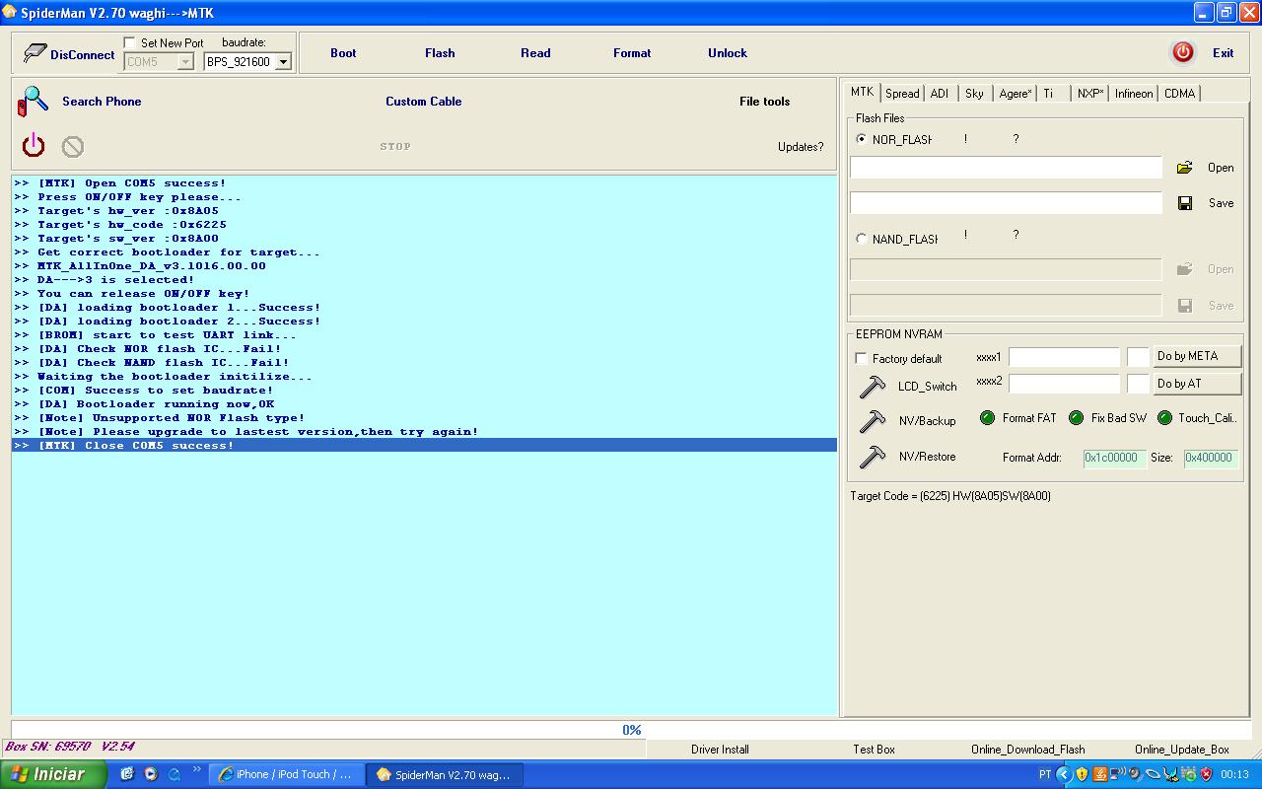Click Test Box in the status bar
The width and height of the screenshot is (1262, 789).
874,750
